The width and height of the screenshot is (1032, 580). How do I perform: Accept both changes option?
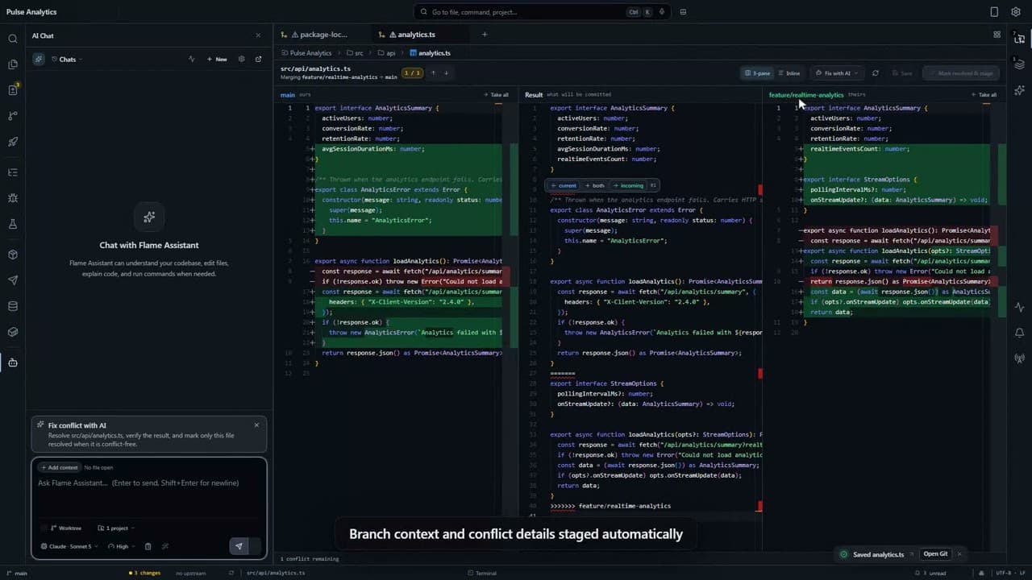point(595,185)
